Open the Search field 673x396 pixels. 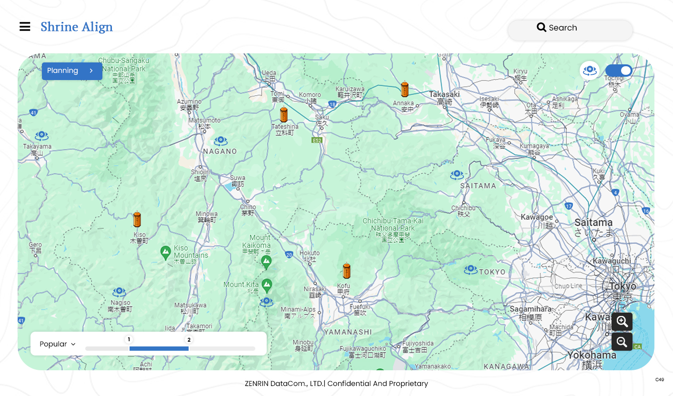(570, 30)
